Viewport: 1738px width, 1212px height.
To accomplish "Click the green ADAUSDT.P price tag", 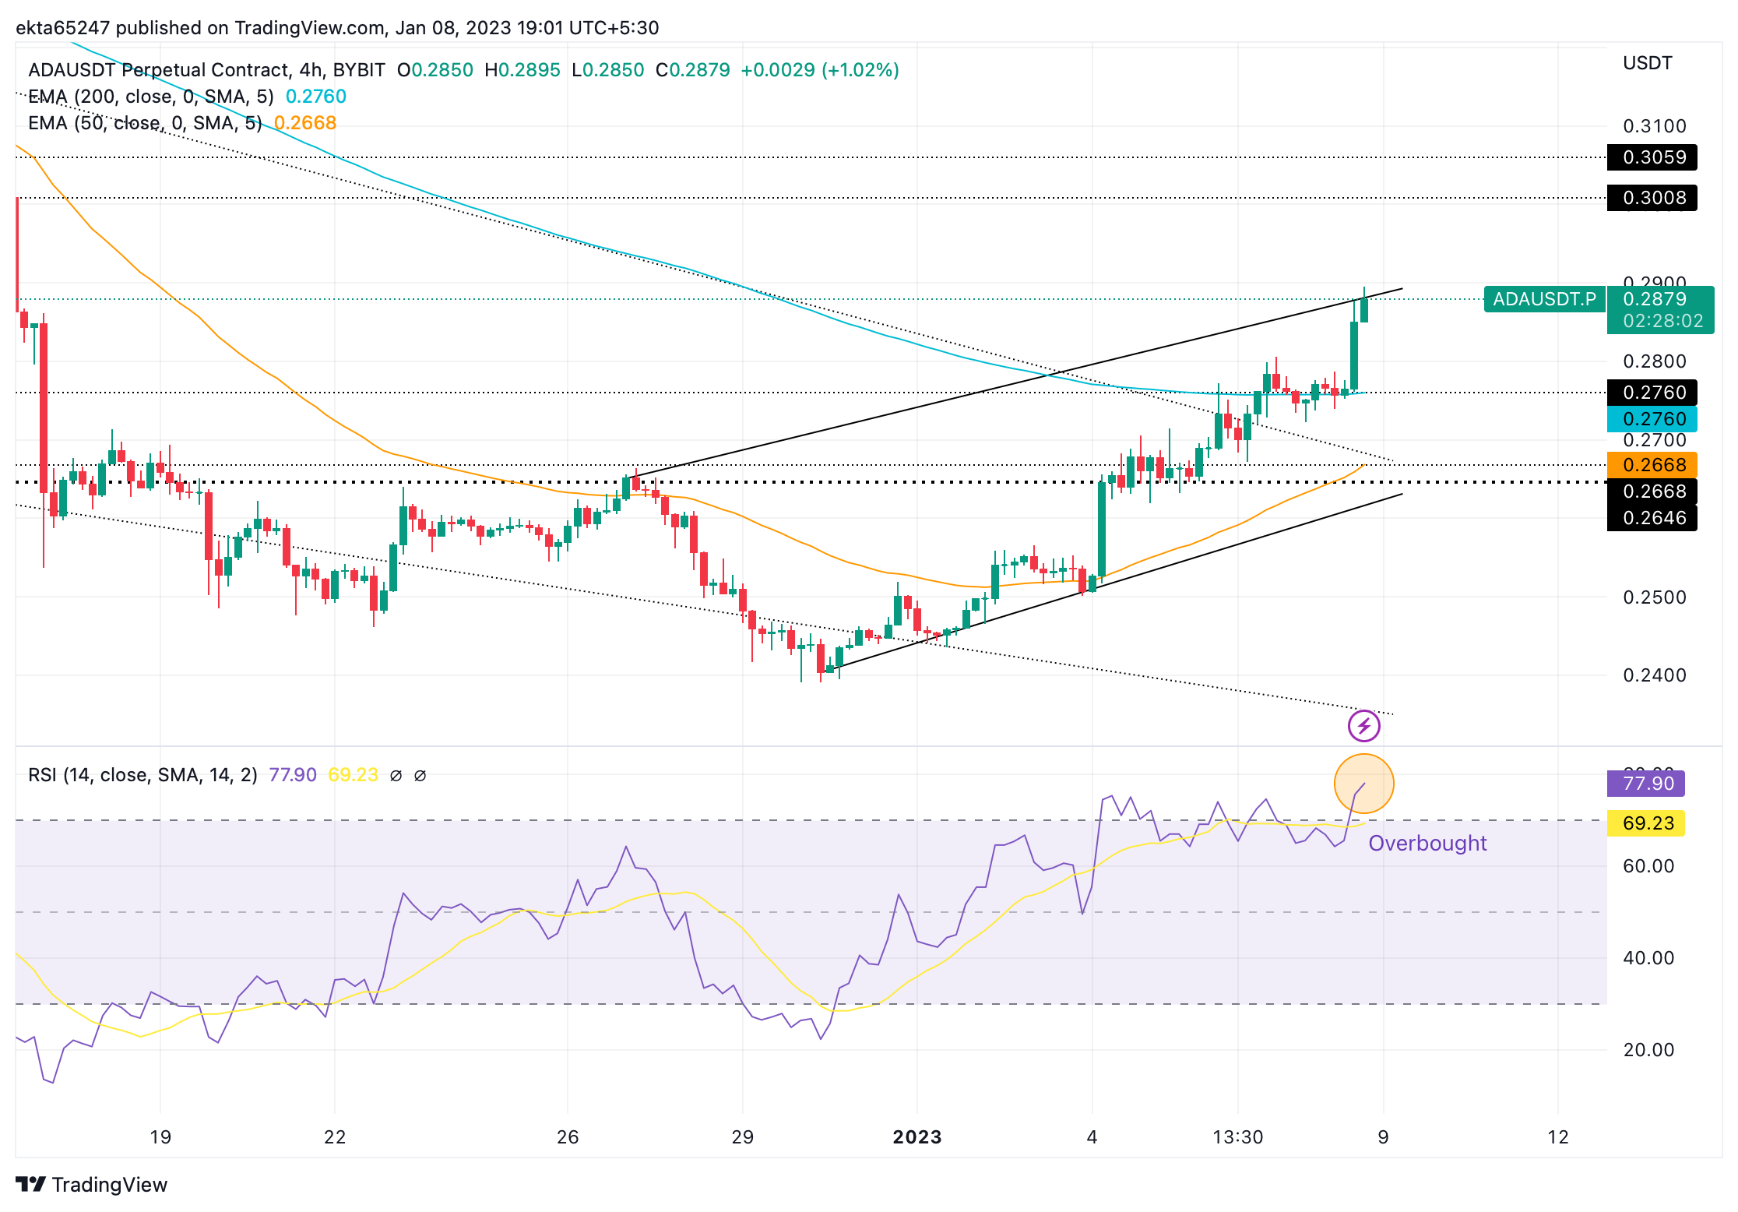I will 1544,299.
